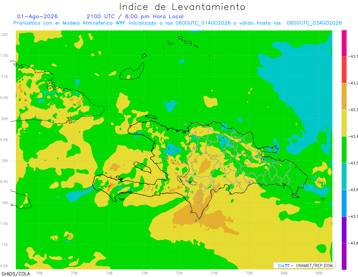Click the longitude label "68W"
Image resolution: width=358 pixels, height=277 pixels.
pos(319,273)
